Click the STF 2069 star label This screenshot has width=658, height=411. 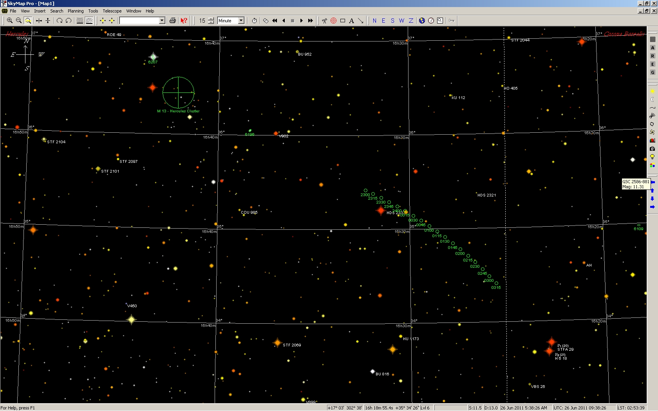(292, 345)
